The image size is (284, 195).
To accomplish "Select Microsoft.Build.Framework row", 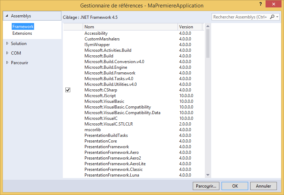I will (134, 73).
